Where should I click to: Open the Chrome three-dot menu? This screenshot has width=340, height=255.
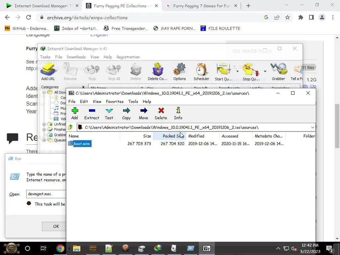coord(333,18)
